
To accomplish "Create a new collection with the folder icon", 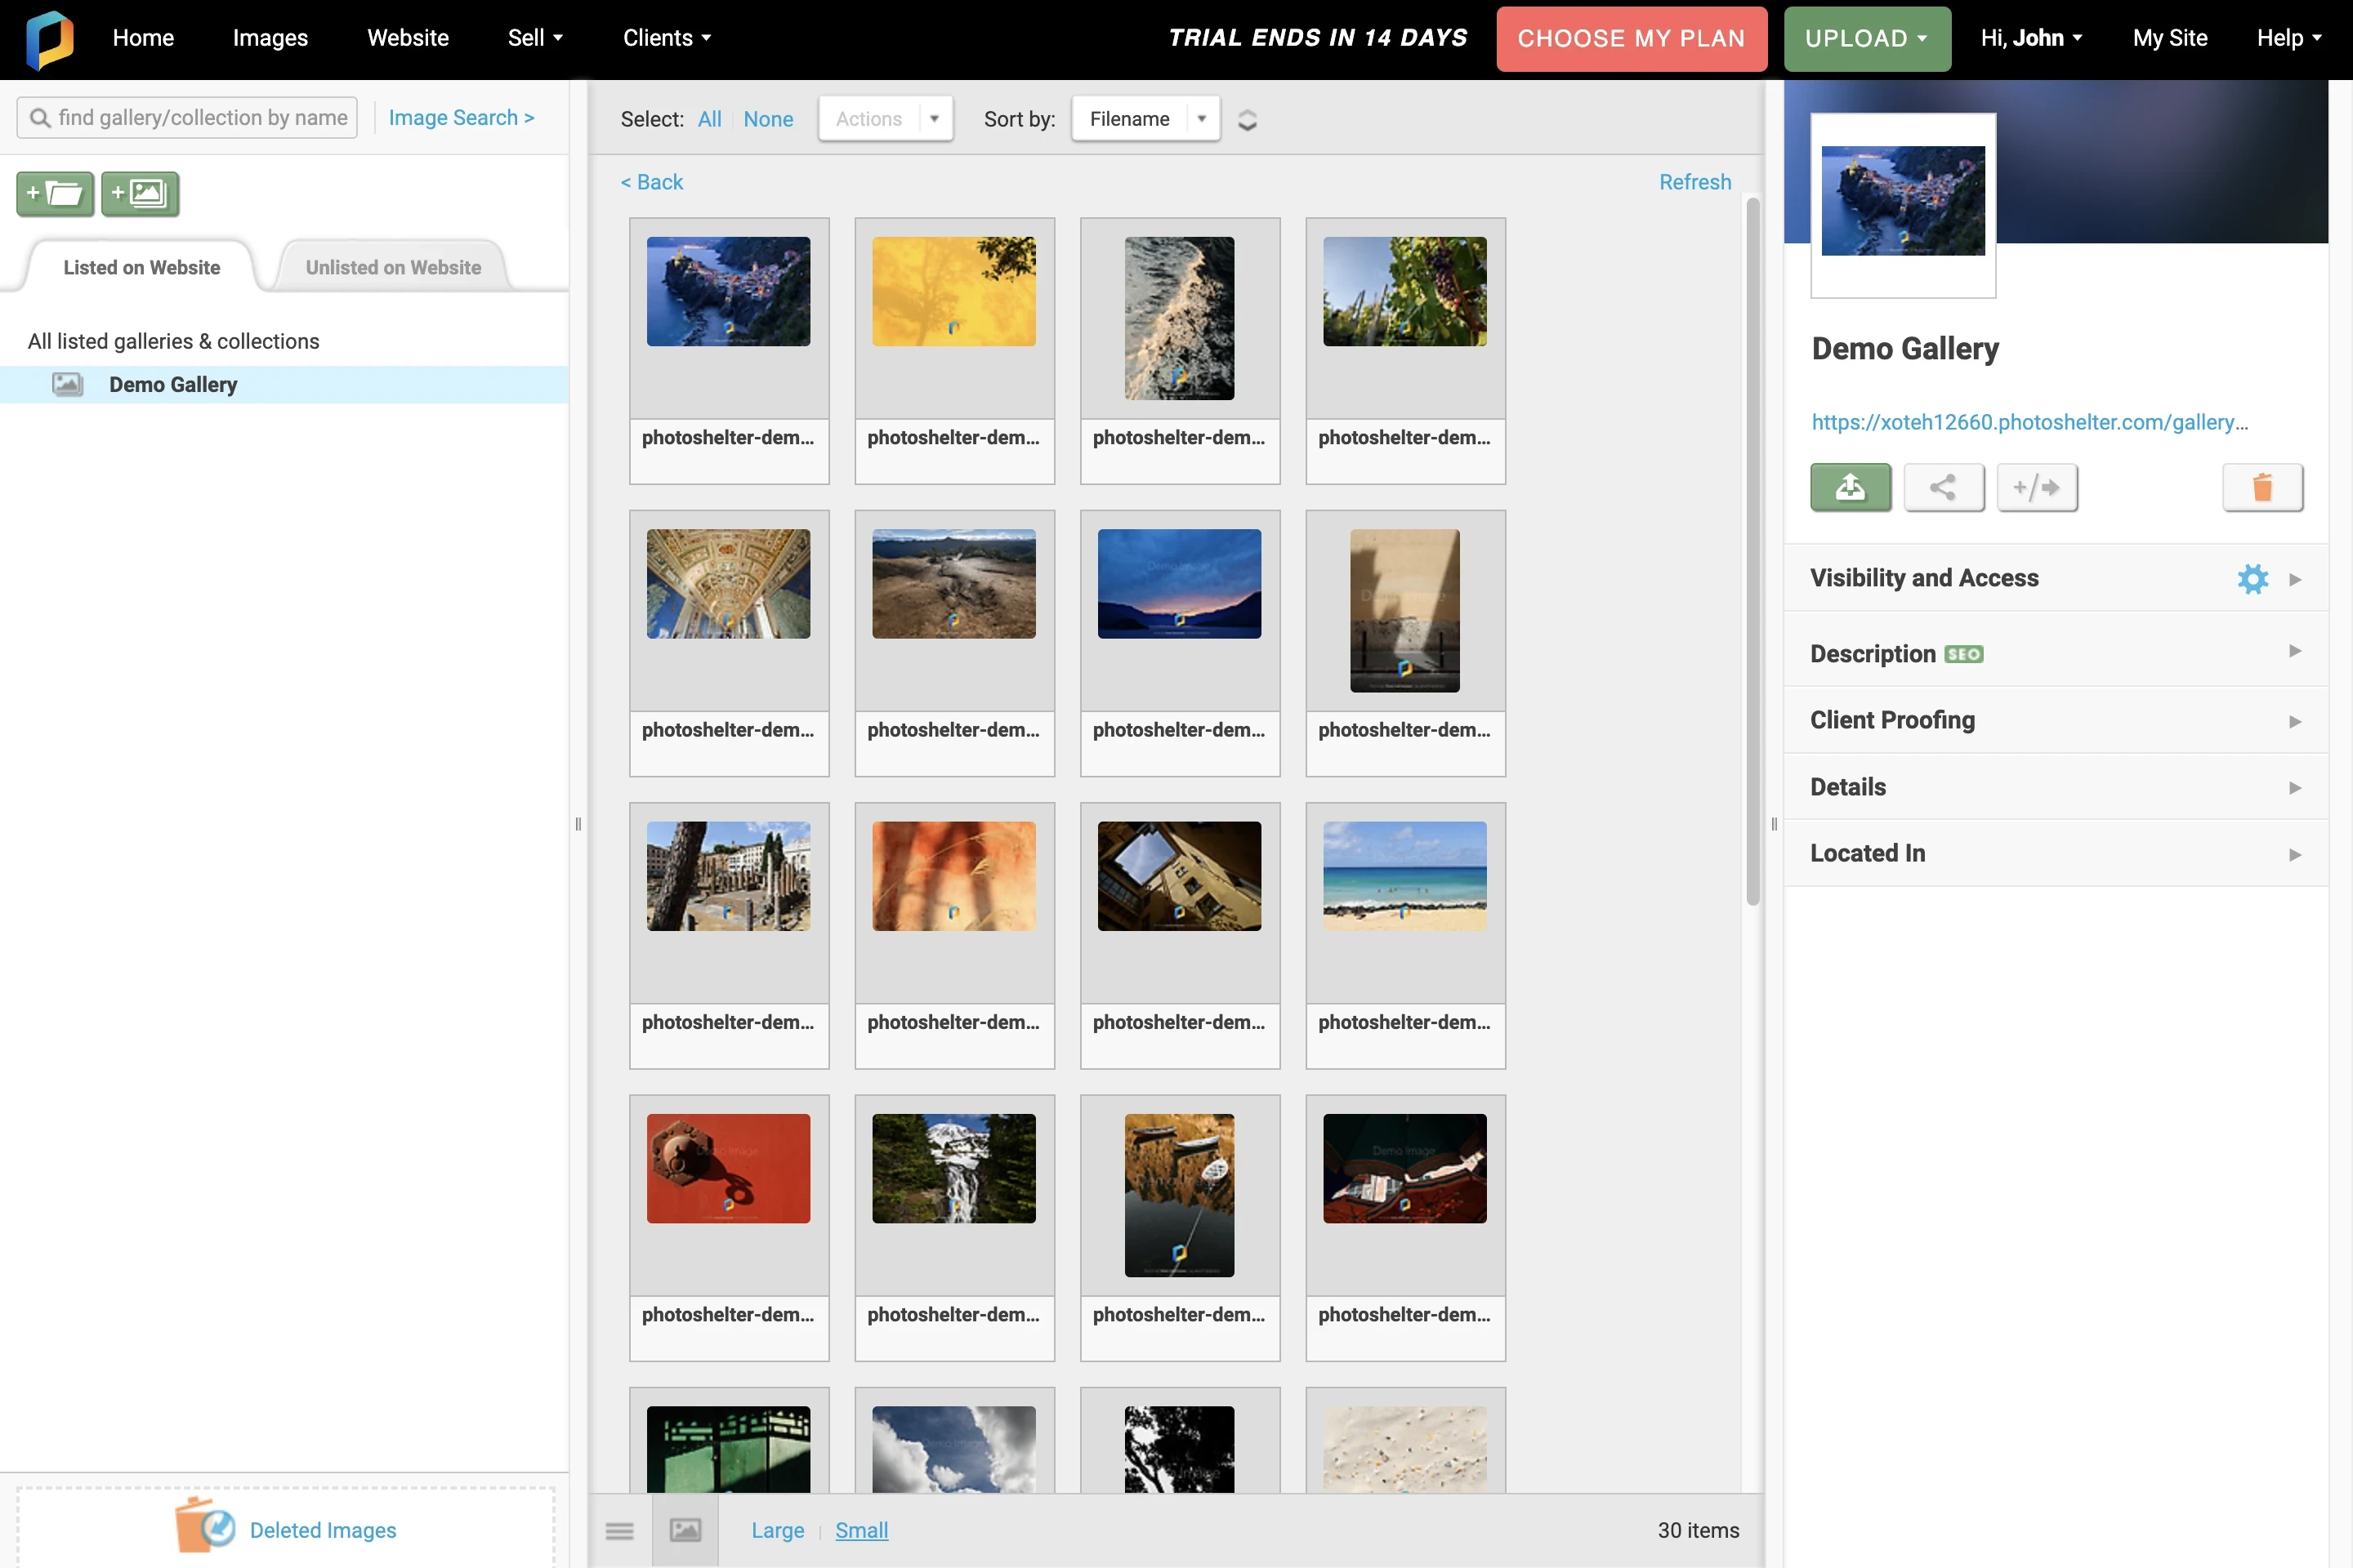I will pyautogui.click(x=55, y=194).
